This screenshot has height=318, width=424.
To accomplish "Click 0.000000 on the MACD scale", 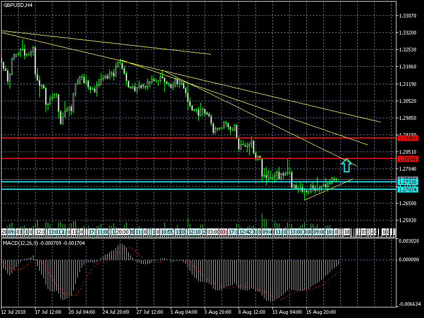I will point(409,260).
